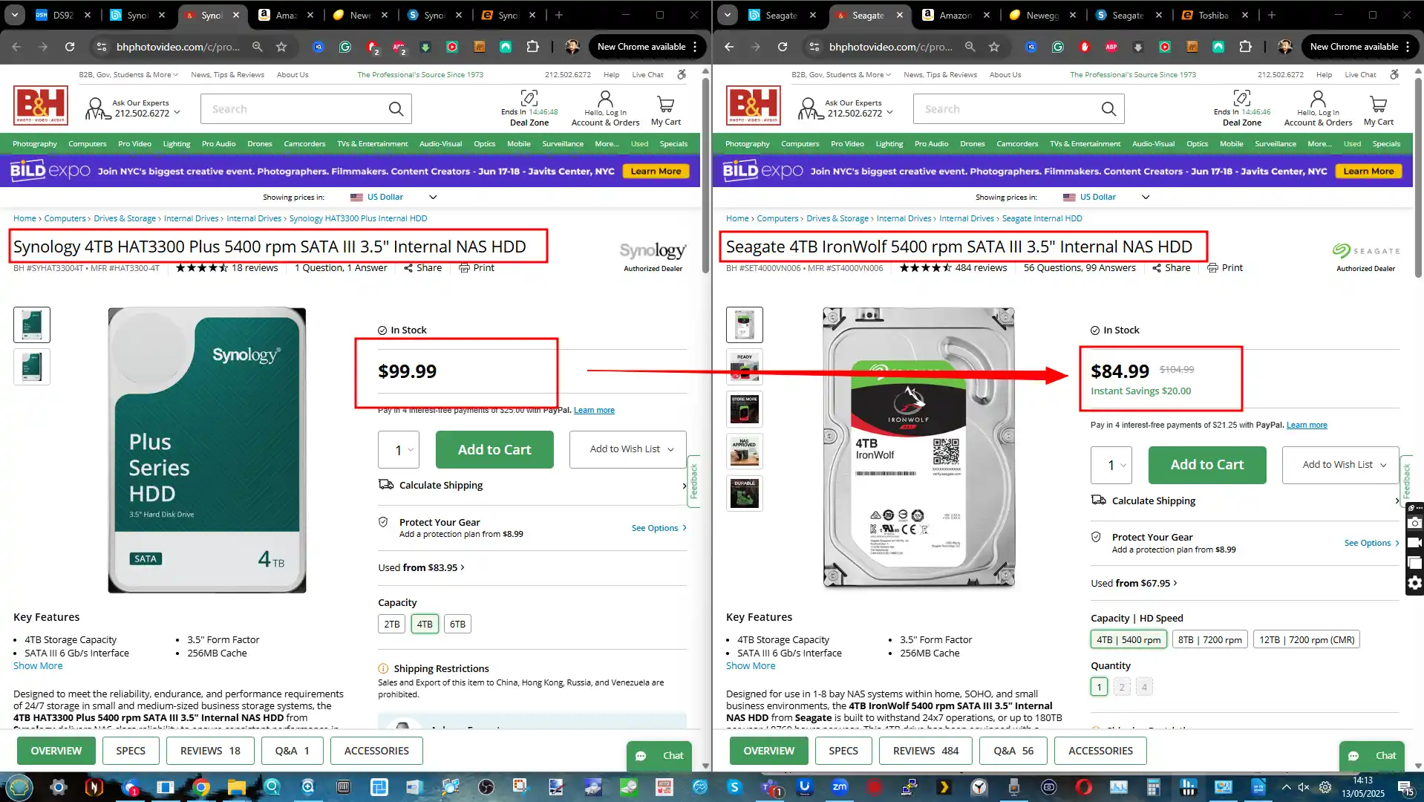
Task: Bookmark the left page with the star icon
Action: [x=281, y=47]
